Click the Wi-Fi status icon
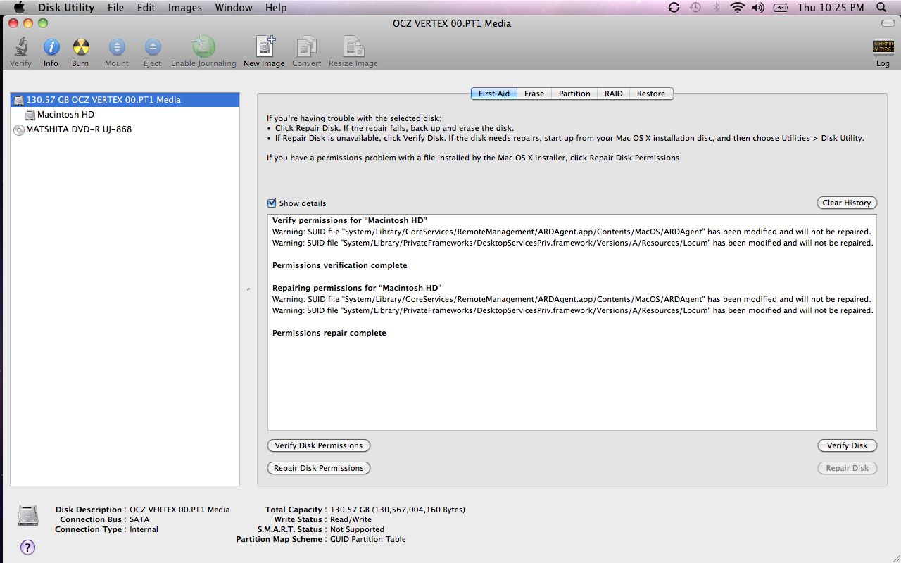The image size is (901, 563). tap(737, 8)
